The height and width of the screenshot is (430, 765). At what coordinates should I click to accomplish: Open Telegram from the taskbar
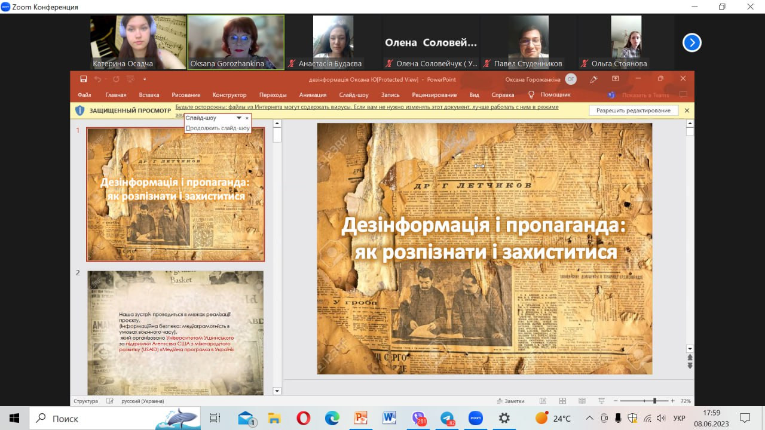pyautogui.click(x=447, y=418)
